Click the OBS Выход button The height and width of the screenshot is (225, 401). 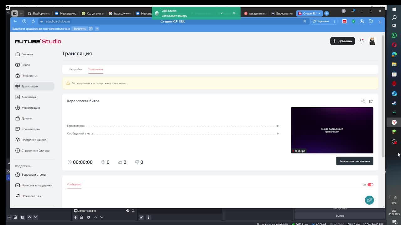pos(340,216)
